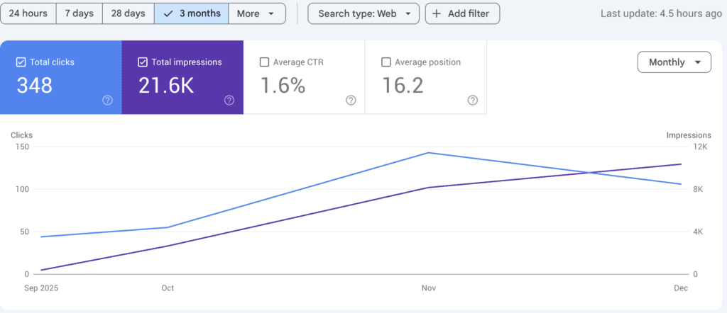Disable the Total impressions checkbox
This screenshot has height=313, width=727.
pos(143,62)
